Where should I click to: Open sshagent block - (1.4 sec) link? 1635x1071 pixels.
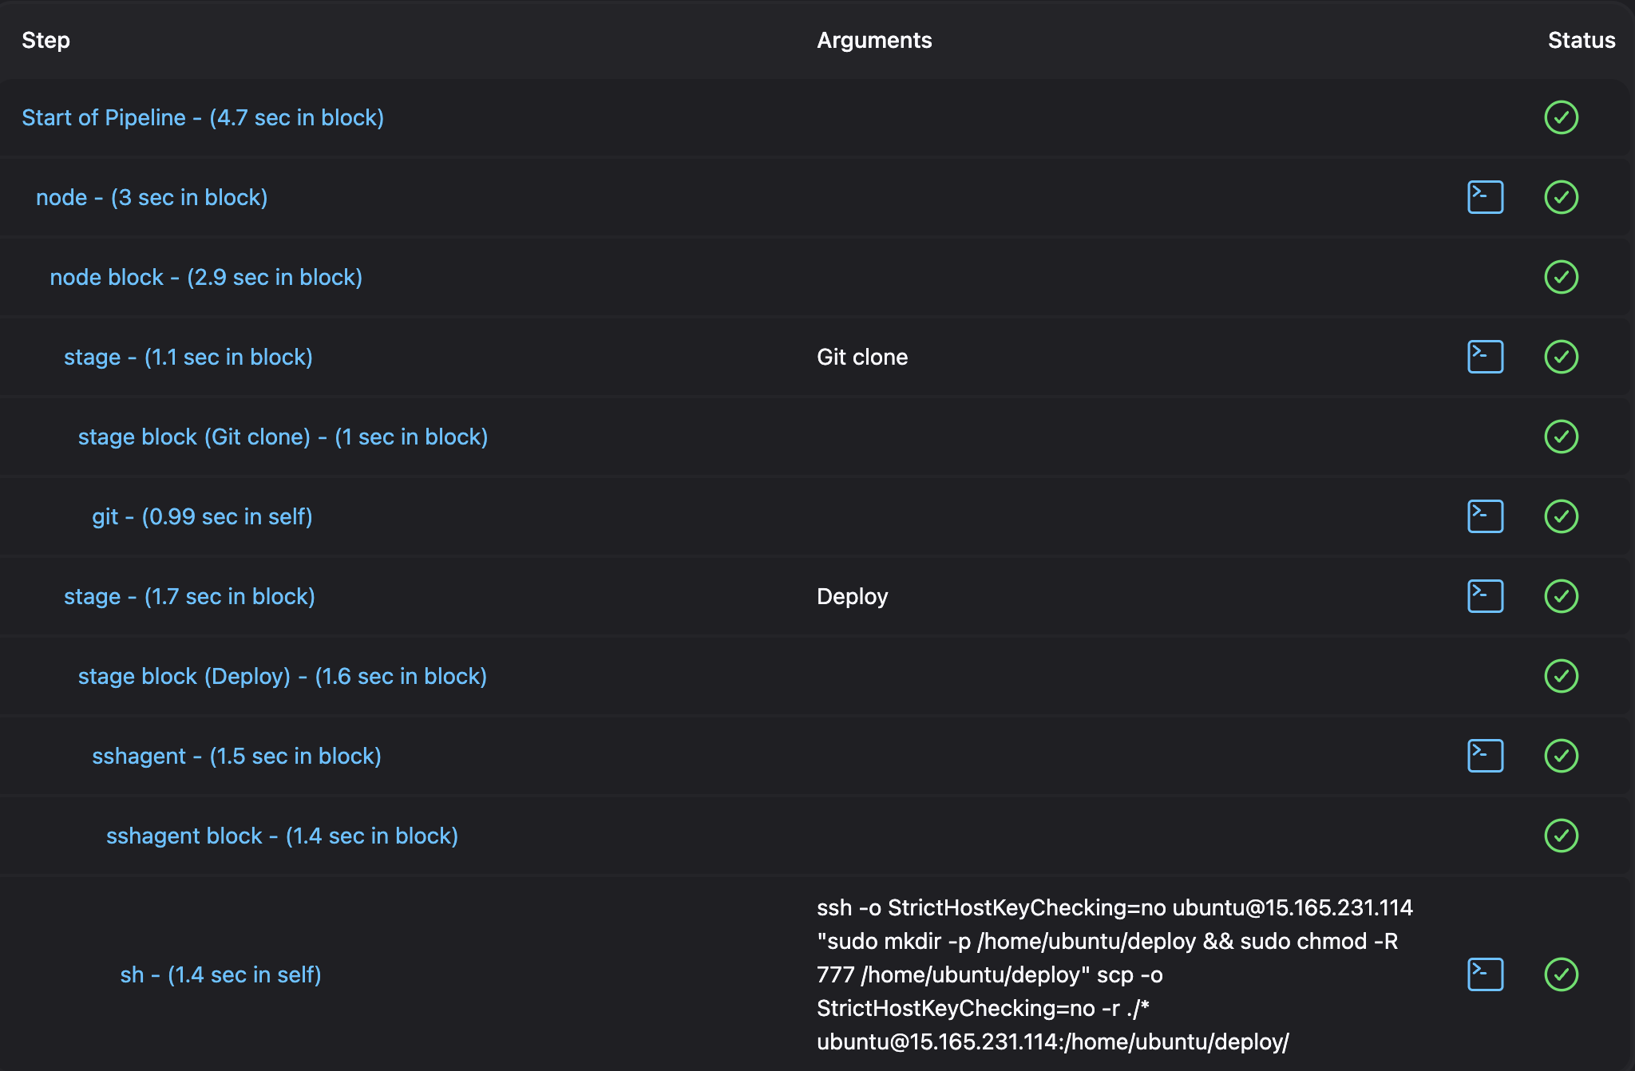click(282, 836)
